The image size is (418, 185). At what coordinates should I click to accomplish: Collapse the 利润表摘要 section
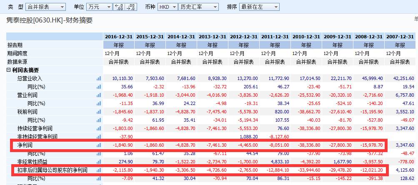[x=9, y=70]
